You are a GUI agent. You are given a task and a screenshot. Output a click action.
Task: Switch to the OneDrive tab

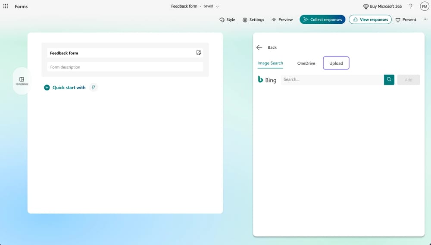(x=306, y=63)
